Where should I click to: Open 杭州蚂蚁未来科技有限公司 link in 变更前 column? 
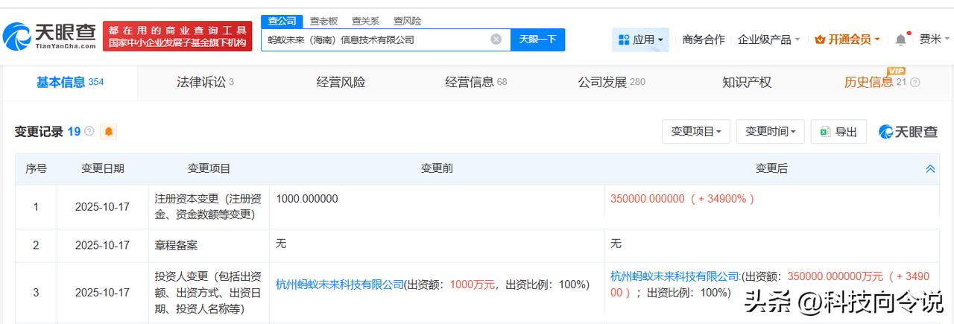(x=340, y=284)
